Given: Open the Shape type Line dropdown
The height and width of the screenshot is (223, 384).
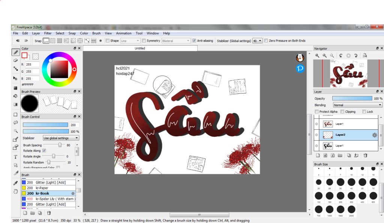Looking at the screenshot, I should coord(130,41).
